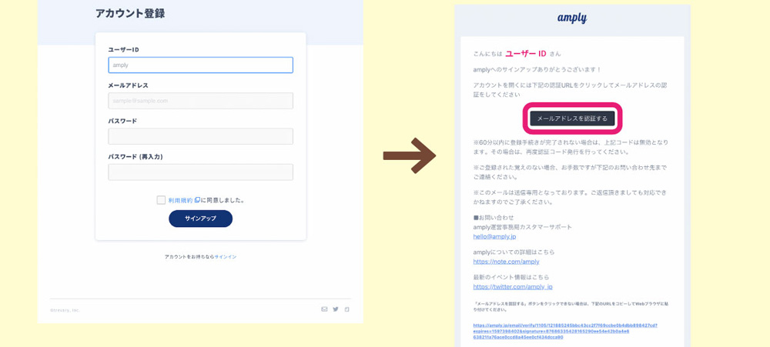The width and height of the screenshot is (770, 347).
Task: Click the ユーザーID field label
Action: coord(123,49)
